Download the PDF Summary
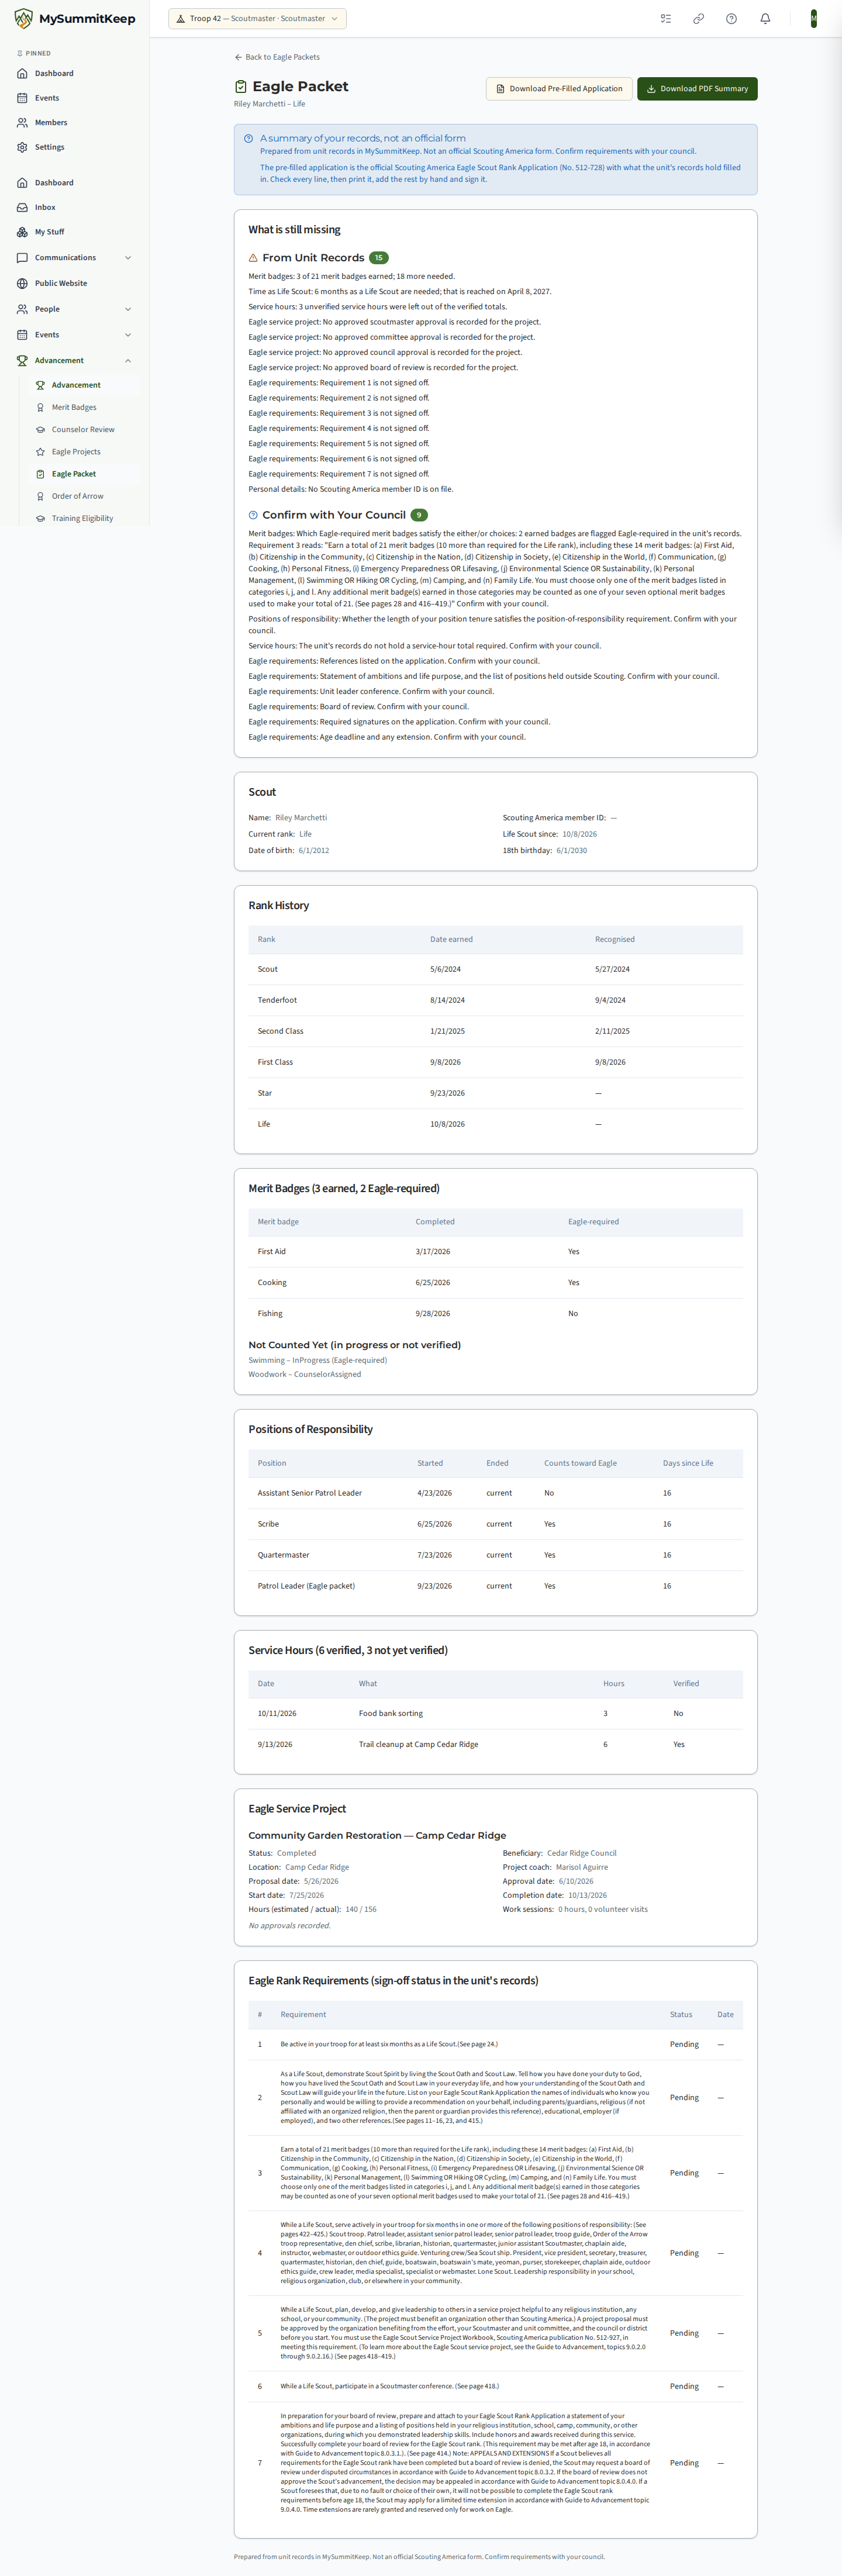This screenshot has height=2576, width=842. coord(697,89)
